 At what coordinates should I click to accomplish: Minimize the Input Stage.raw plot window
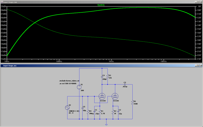pos(196,2)
